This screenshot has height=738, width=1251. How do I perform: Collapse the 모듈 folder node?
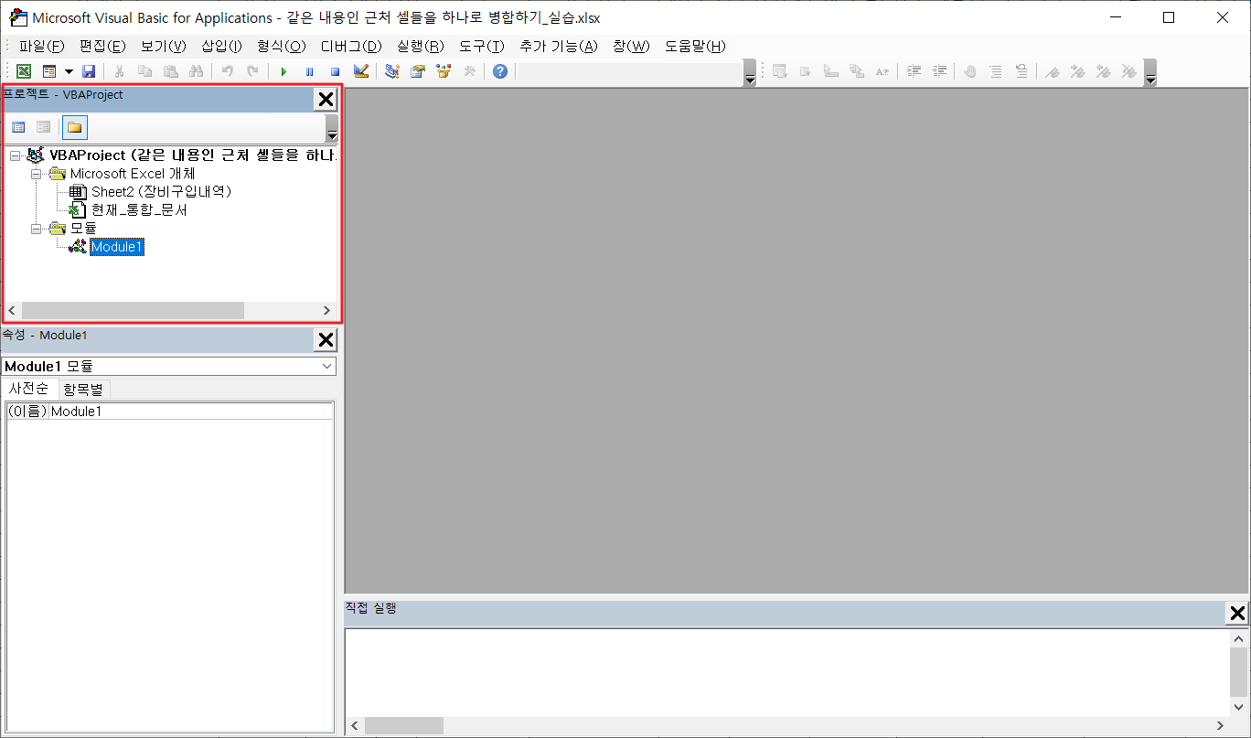tap(36, 229)
